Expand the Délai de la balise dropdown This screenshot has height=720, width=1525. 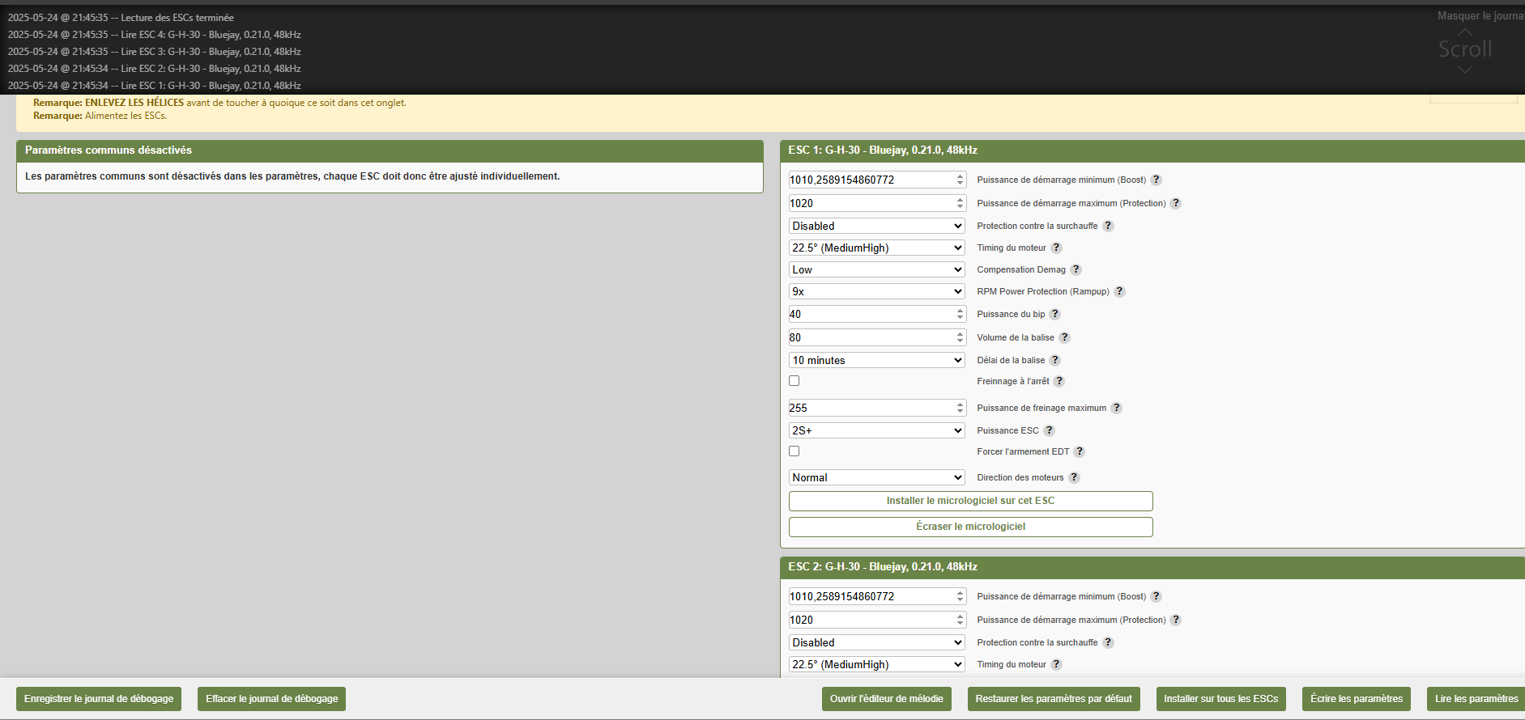(876, 361)
